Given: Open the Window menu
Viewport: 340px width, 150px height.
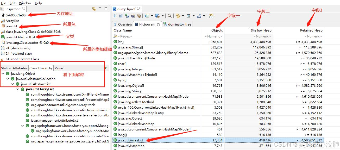Looking at the screenshot, I should [25, 3].
